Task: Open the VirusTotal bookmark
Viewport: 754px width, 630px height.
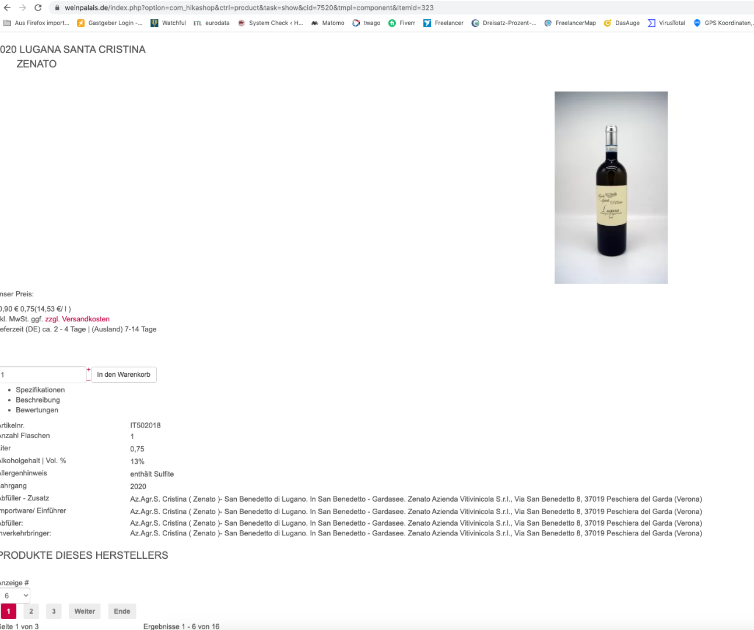Action: [x=667, y=23]
